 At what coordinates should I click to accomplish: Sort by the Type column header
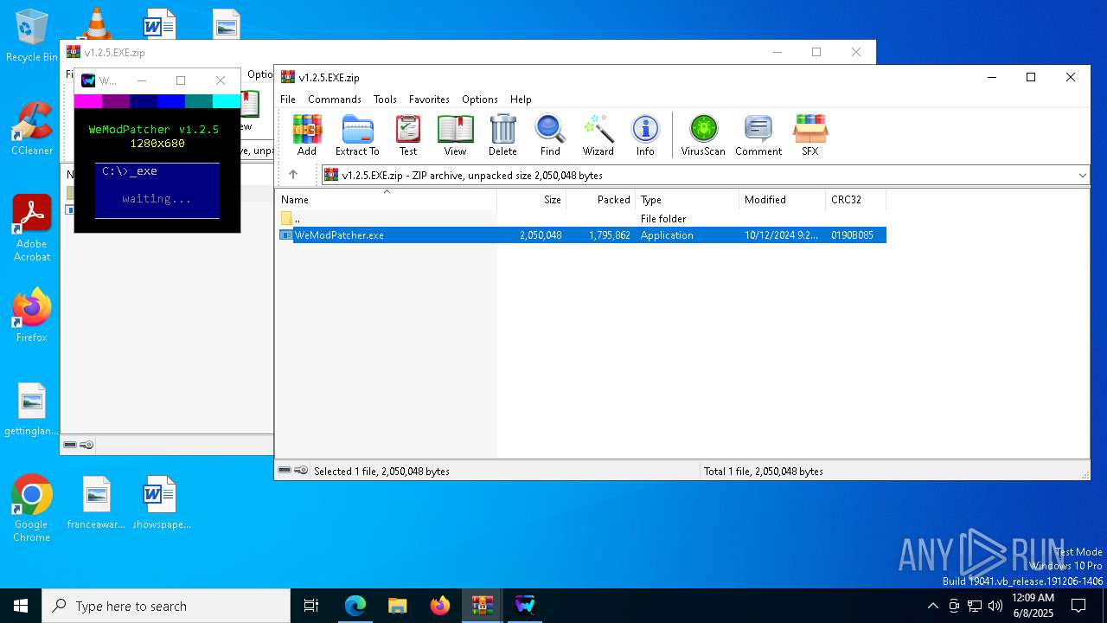688,200
